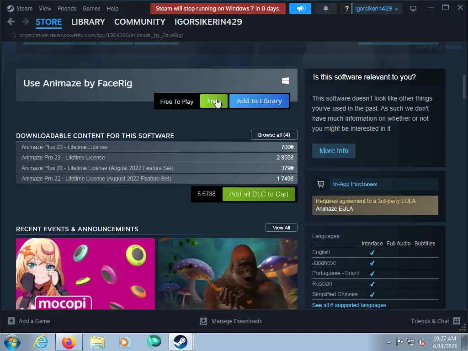Click the More Info button
This screenshot has width=468, height=351.
(x=334, y=151)
